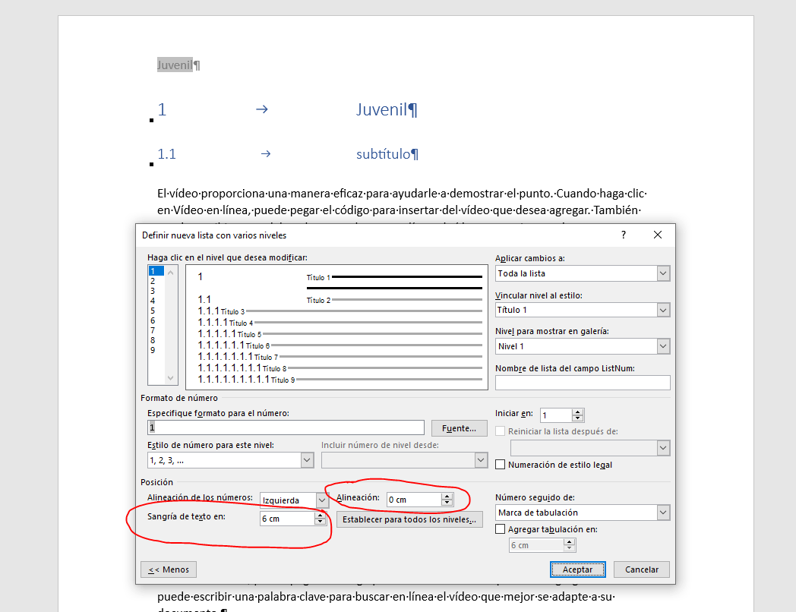796x612 pixels.
Task: Click the Menos button
Action: (x=169, y=569)
